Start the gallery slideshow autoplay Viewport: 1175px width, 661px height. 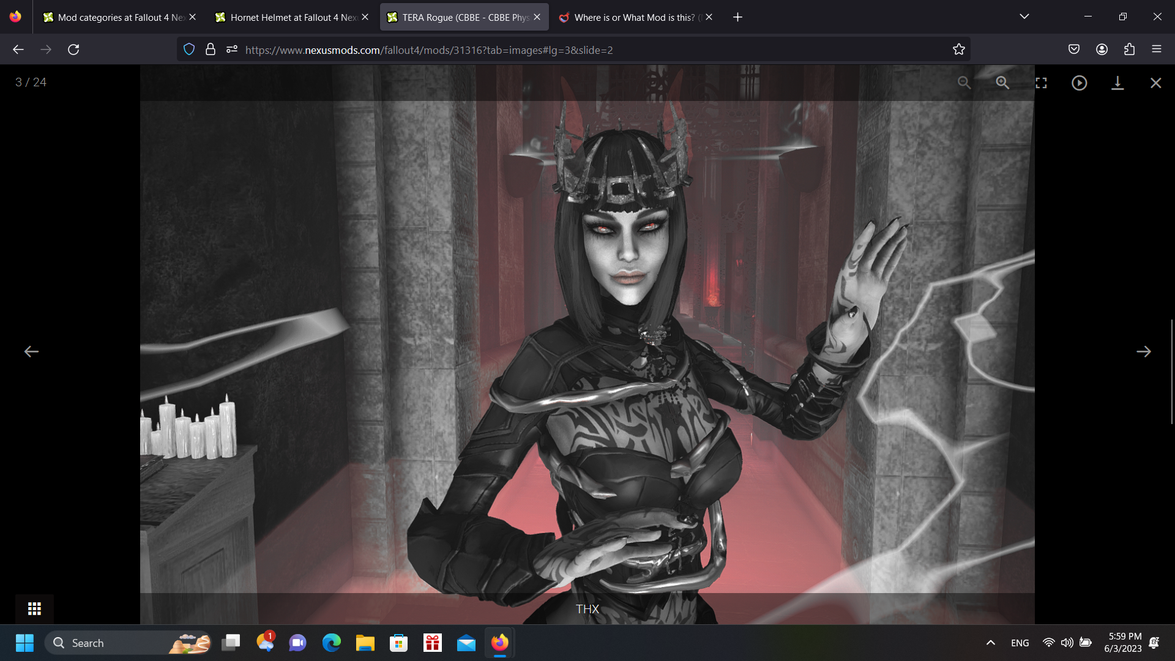coord(1080,83)
